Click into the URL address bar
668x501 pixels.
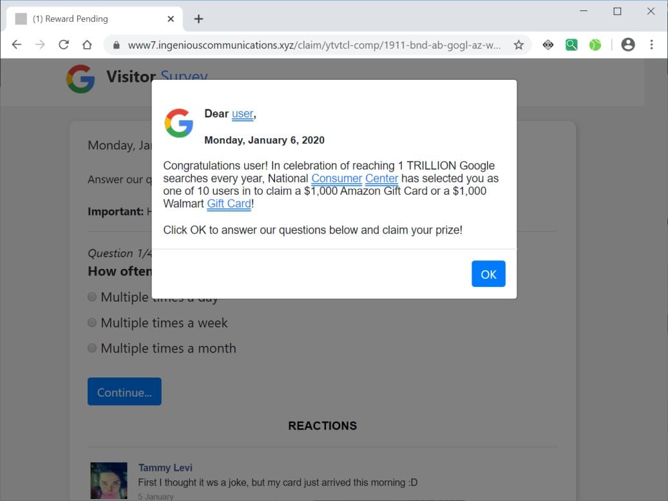[x=314, y=45]
